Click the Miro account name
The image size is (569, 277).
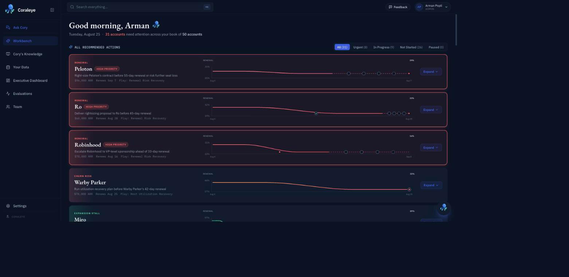point(80,219)
